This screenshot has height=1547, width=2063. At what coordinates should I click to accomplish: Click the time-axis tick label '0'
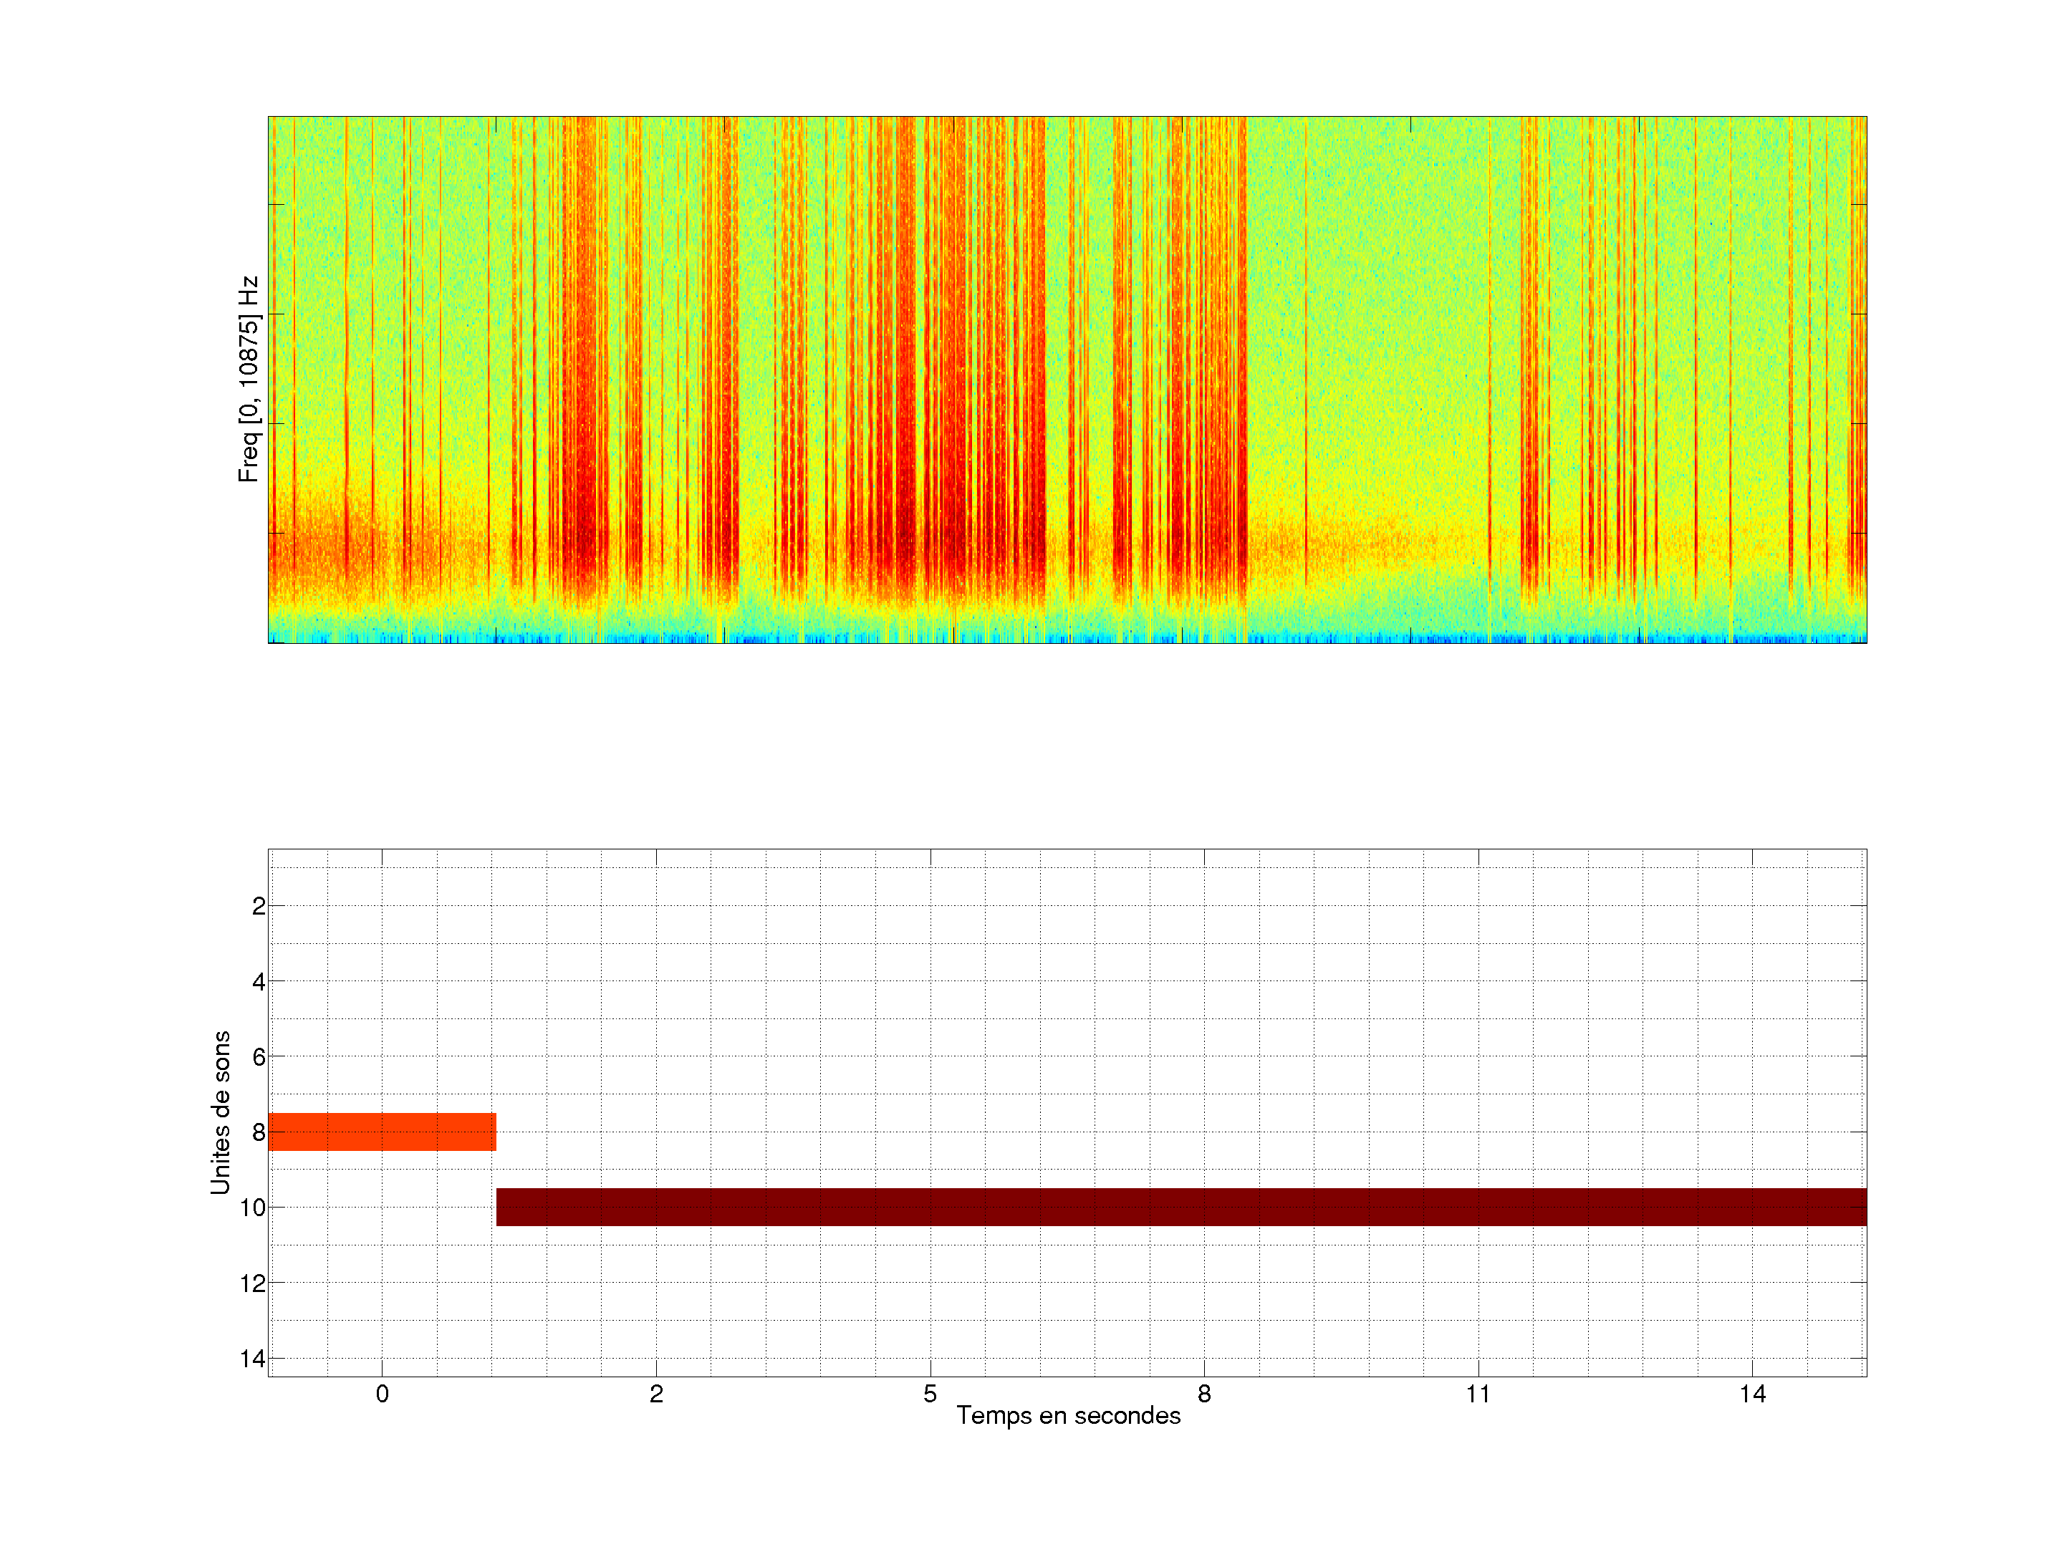click(x=382, y=1394)
